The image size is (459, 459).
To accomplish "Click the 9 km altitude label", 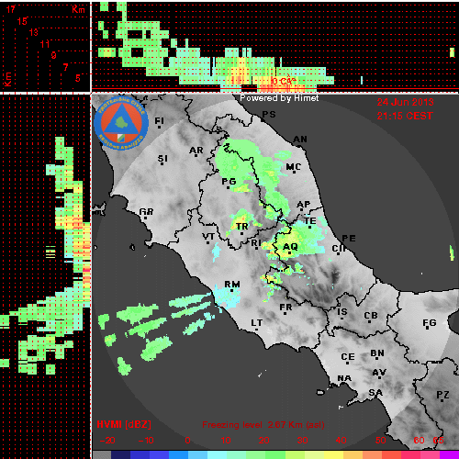I will (x=53, y=55).
